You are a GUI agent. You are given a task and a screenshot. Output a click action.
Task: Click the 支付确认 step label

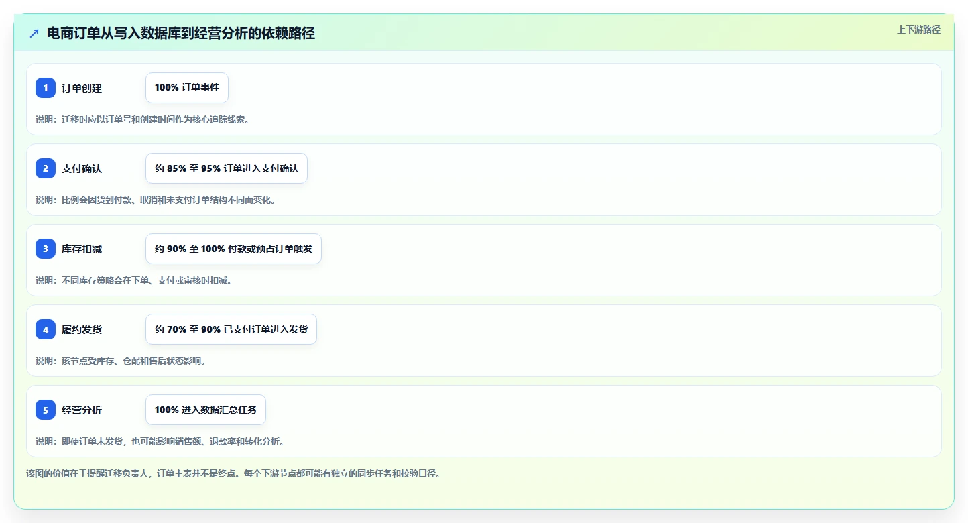point(82,168)
